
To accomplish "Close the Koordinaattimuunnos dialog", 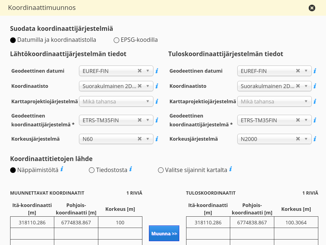I will (312, 8).
